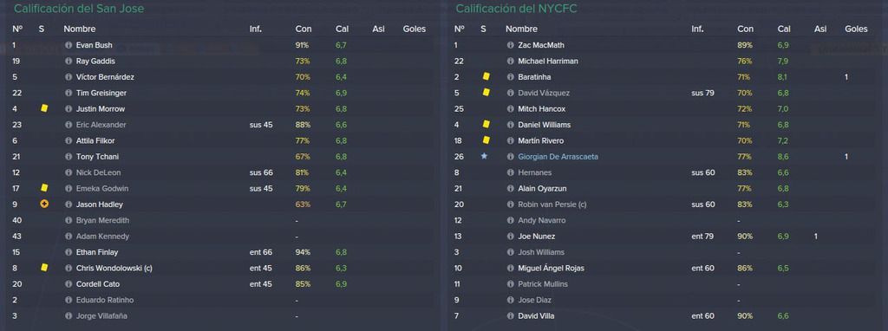This screenshot has width=888, height=331.
Task: Sort NYCFC table by Goles column
Action: click(x=856, y=29)
